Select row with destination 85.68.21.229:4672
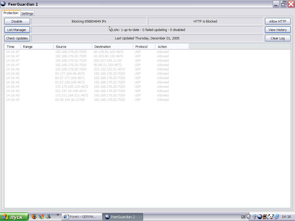The width and height of the screenshot is (295, 221). click(x=147, y=65)
